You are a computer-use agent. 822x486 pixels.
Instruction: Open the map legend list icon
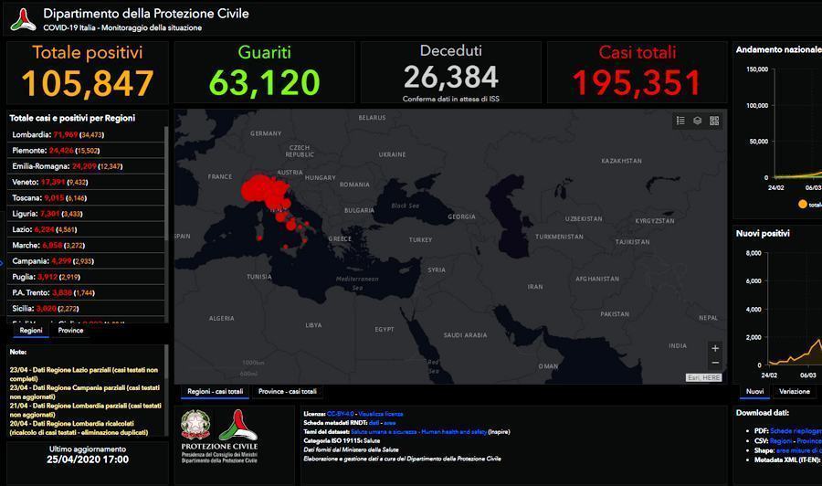point(680,121)
